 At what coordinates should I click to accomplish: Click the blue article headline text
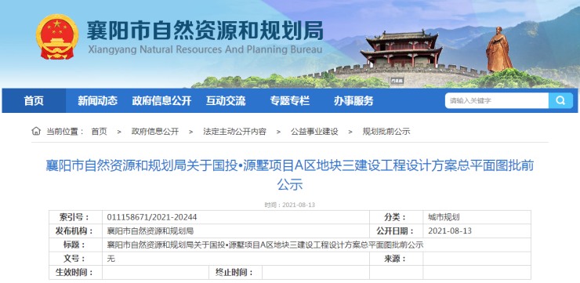[290, 175]
